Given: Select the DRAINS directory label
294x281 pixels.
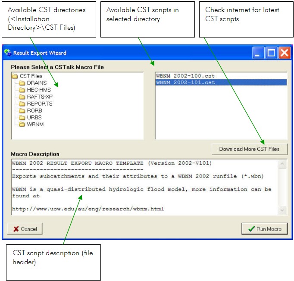Looking at the screenshot, I should pos(37,83).
